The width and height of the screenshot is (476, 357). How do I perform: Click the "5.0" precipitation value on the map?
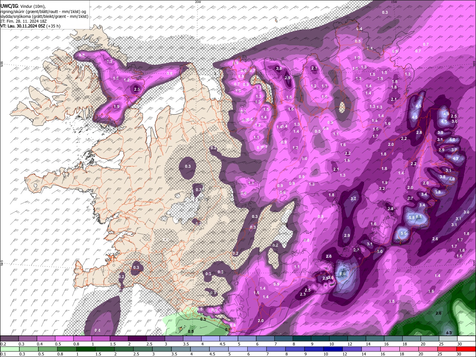point(452,139)
